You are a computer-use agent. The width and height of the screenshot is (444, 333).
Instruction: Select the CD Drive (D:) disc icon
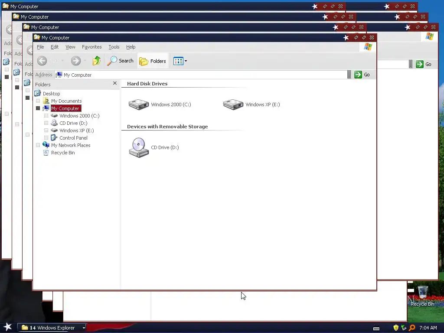point(139,147)
